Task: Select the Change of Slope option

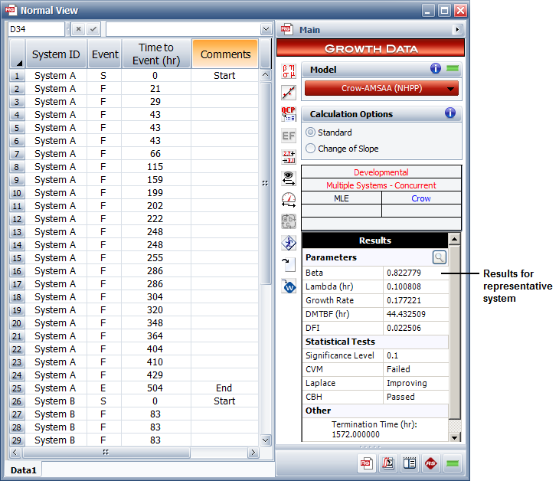Action: click(311, 149)
